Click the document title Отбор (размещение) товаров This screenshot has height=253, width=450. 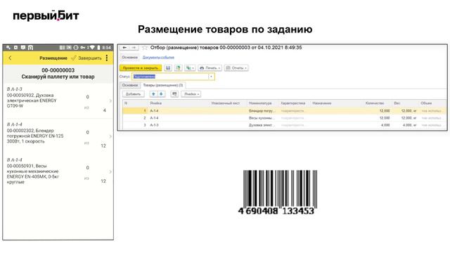tap(226, 48)
